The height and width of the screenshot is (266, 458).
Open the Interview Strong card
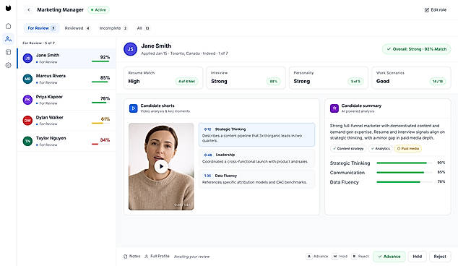pos(246,78)
